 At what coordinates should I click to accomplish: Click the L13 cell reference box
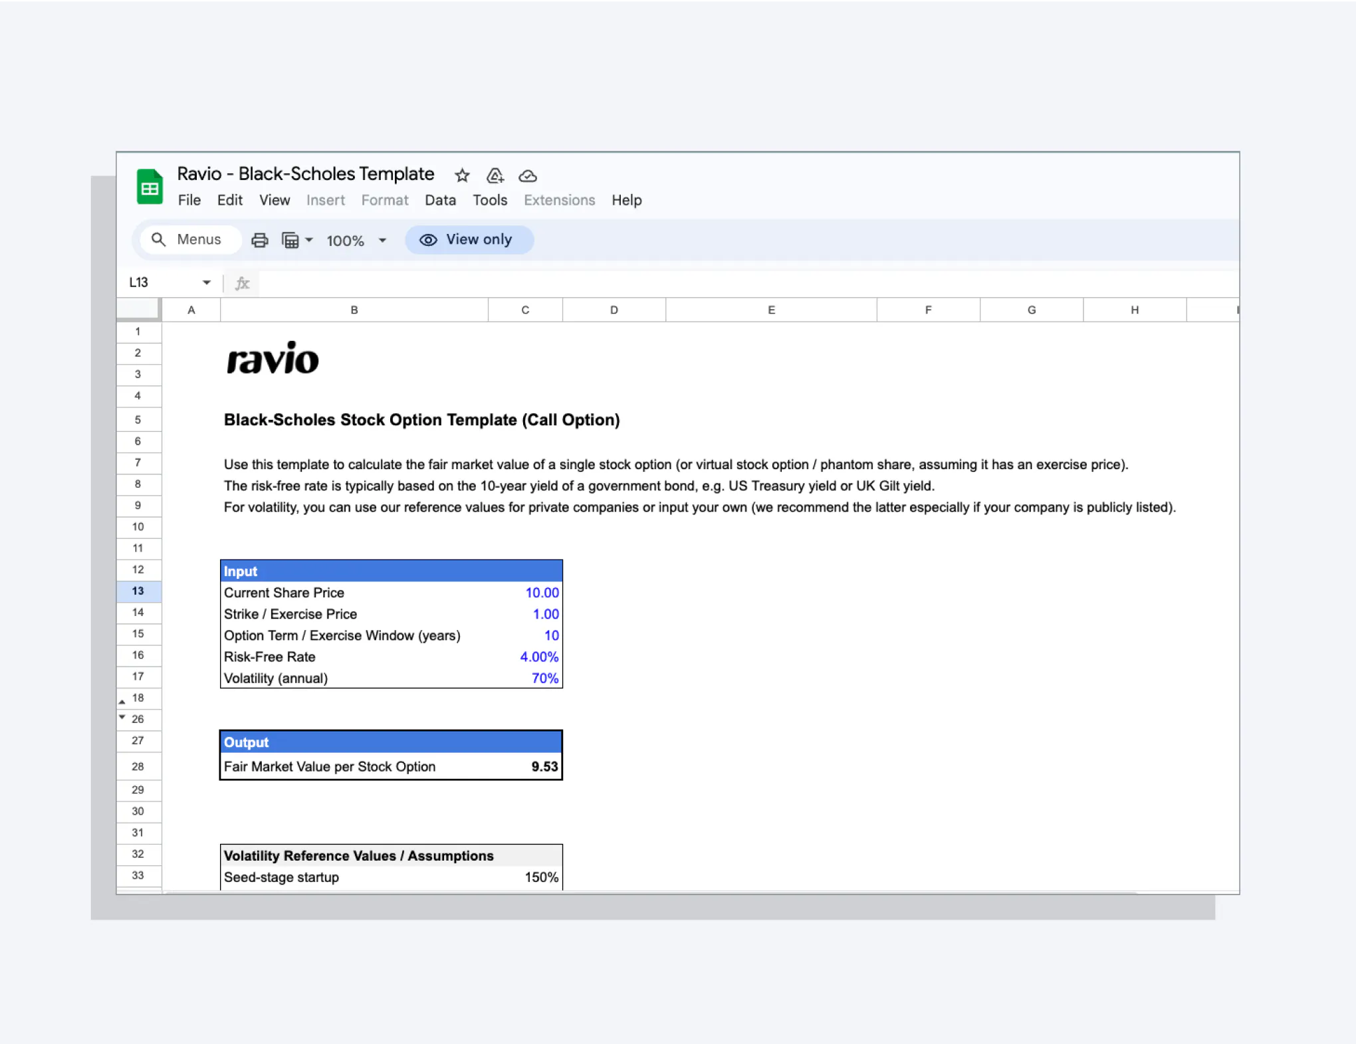[x=169, y=282]
